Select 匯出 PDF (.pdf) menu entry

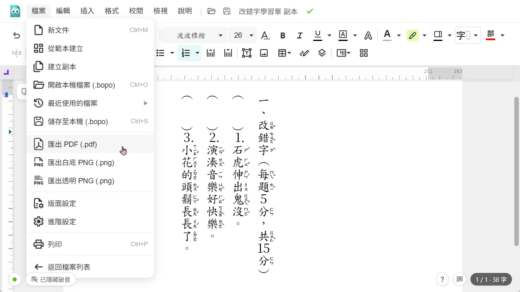pyautogui.click(x=90, y=144)
